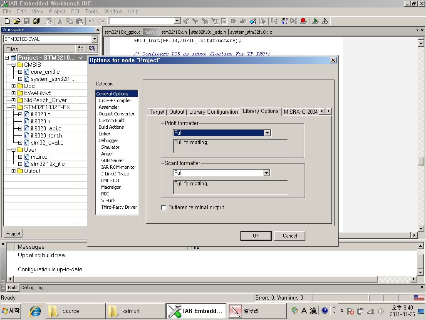
Task: Click the workspace build configuration column icon
Action: [x=92, y=49]
